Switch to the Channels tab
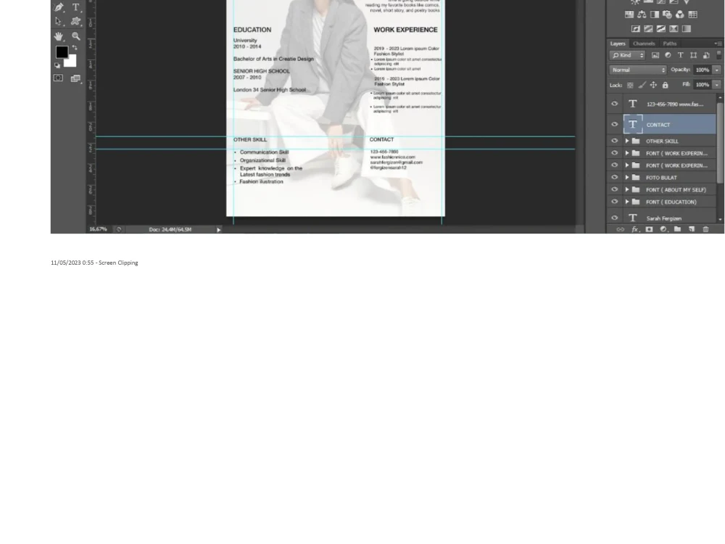 tap(644, 44)
